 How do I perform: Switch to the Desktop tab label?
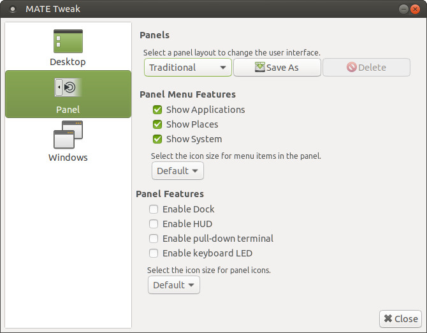tap(68, 62)
